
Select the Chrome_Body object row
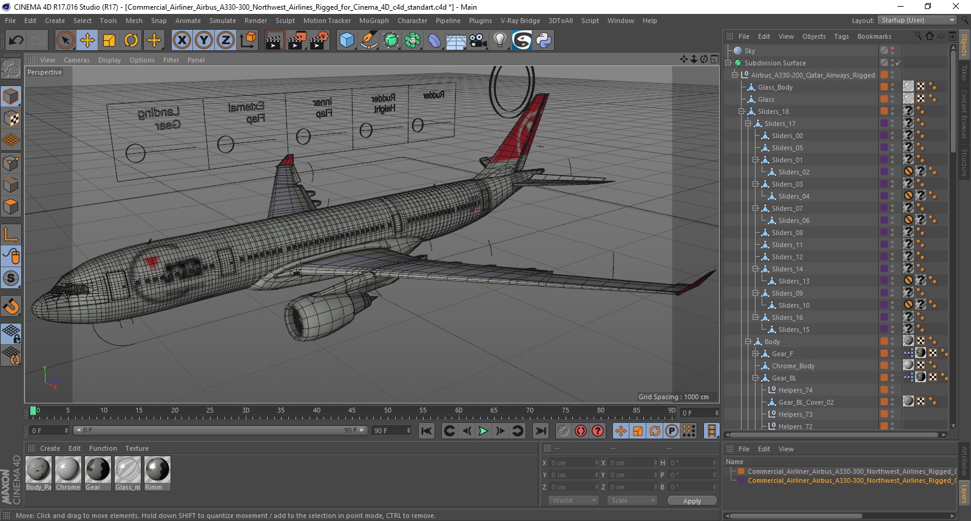793,366
